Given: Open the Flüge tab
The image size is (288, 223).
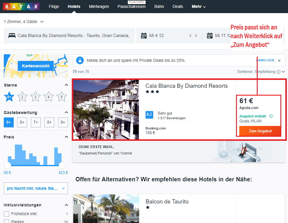Looking at the screenshot, I should pos(54,7).
